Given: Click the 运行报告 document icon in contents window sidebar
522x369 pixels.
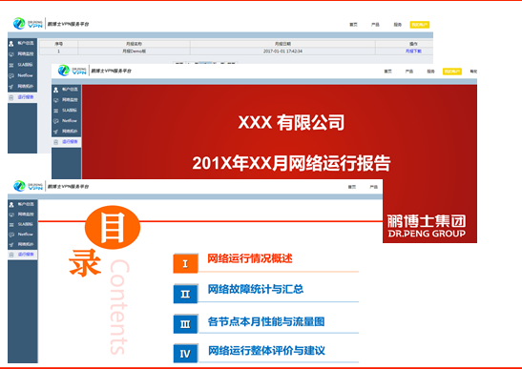Looking at the screenshot, I should pos(11,255).
